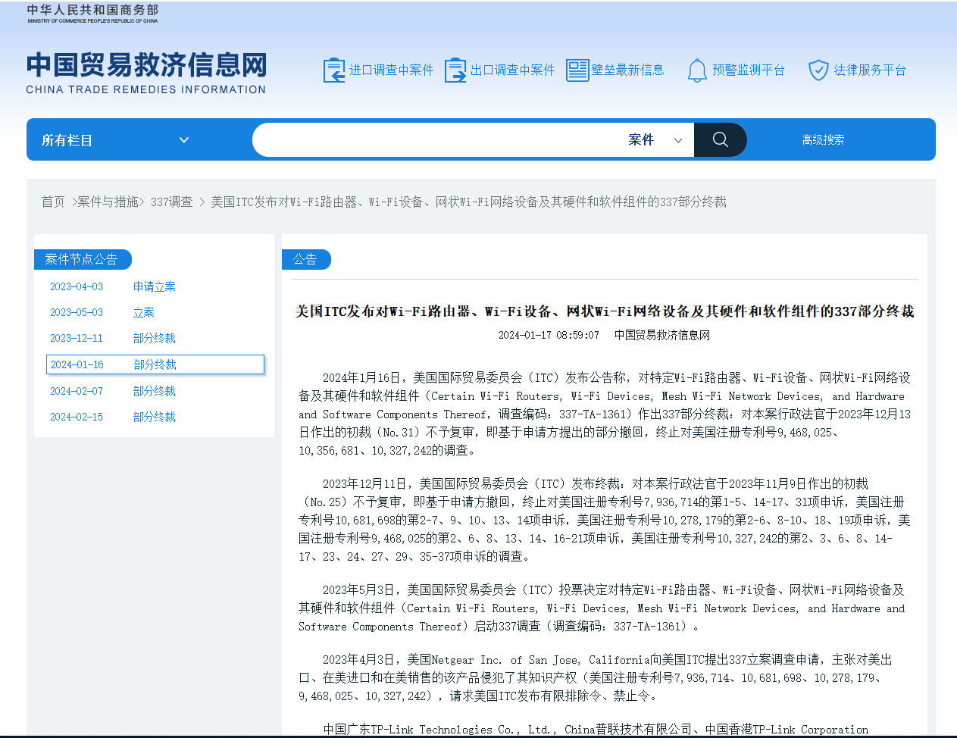Open 高级搜索 advanced search
957x738 pixels.
(x=823, y=140)
